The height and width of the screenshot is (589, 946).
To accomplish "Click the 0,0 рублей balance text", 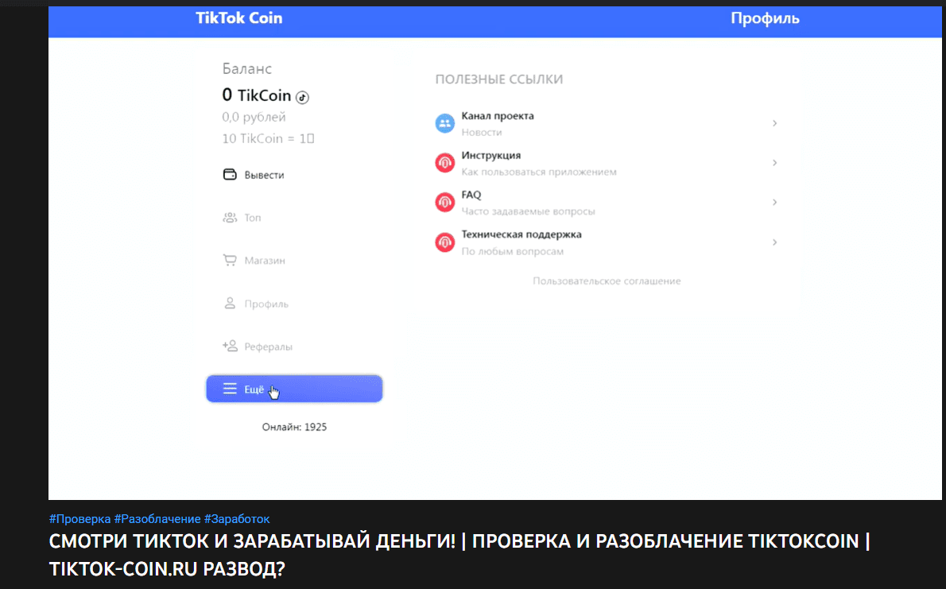I will click(x=254, y=117).
